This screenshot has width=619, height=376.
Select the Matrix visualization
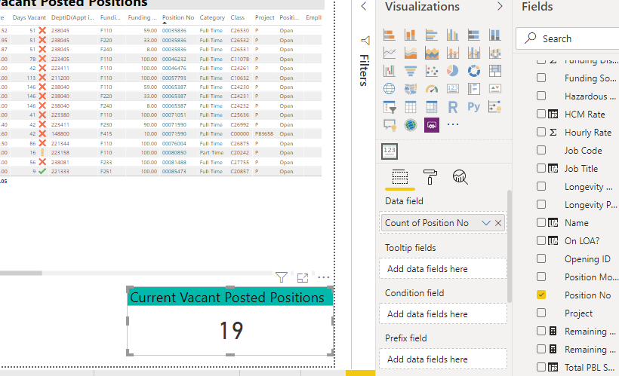[432, 107]
